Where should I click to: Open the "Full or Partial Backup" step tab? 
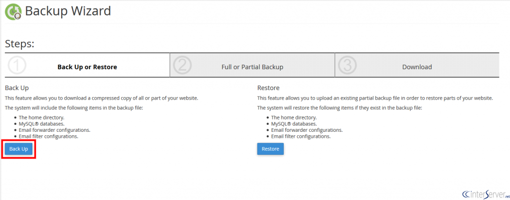[x=252, y=67]
